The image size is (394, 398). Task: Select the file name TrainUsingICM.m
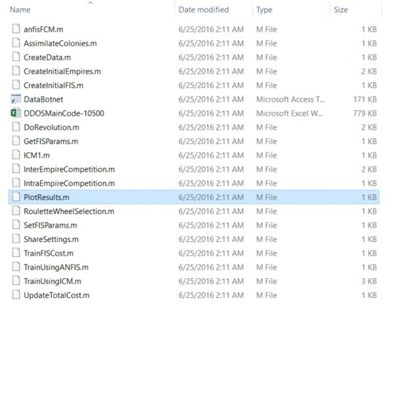(x=53, y=282)
